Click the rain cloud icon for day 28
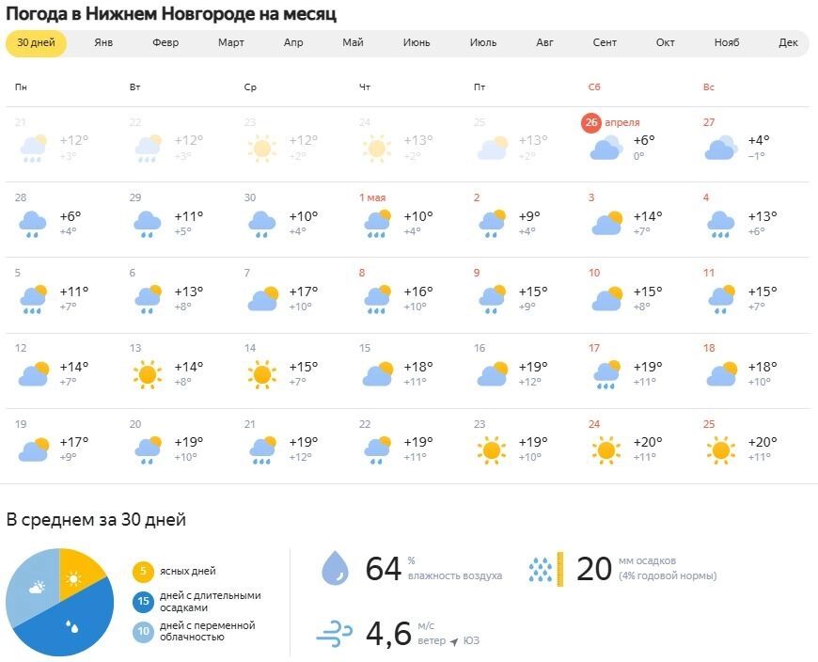 (32, 224)
